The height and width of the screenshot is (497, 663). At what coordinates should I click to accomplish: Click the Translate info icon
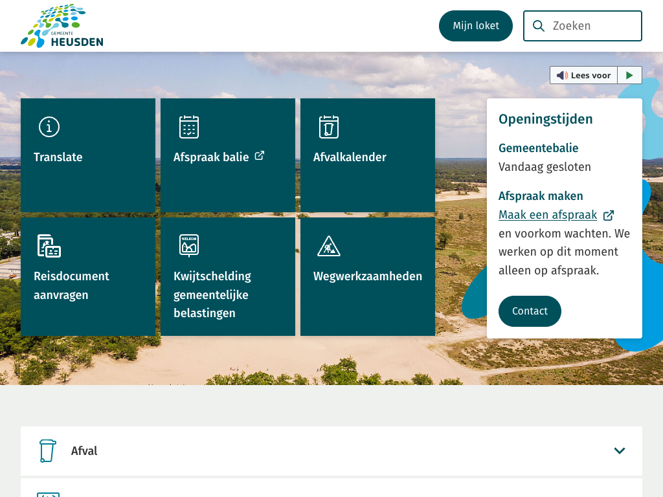click(x=49, y=127)
